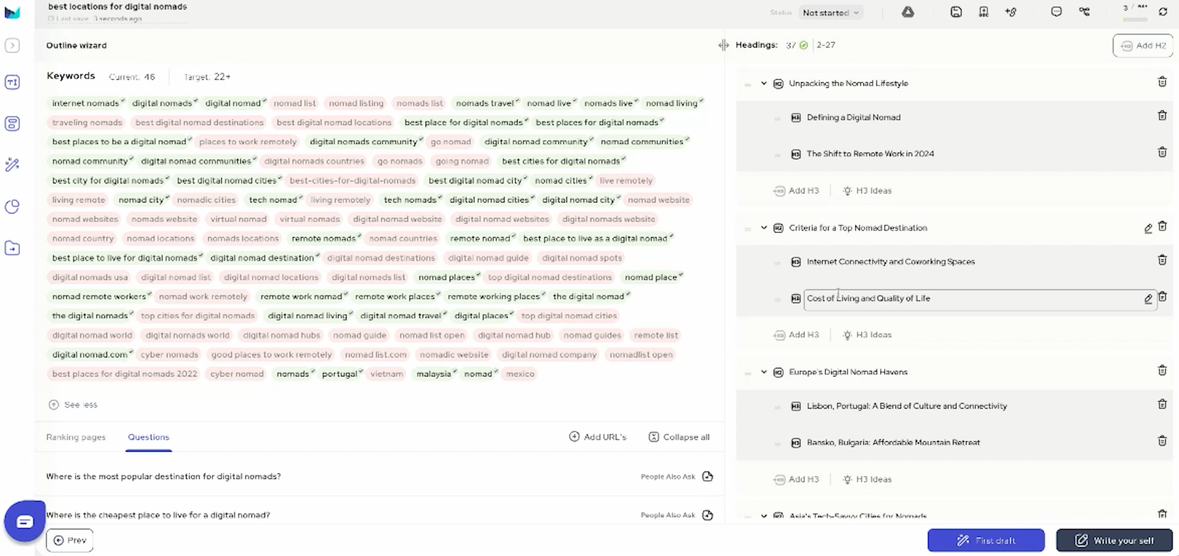Select the Questions tab

coord(148,437)
